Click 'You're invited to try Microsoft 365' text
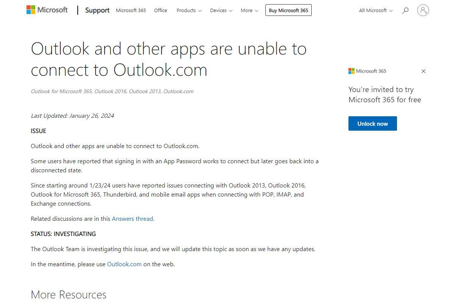The image size is (455, 303). (385, 95)
